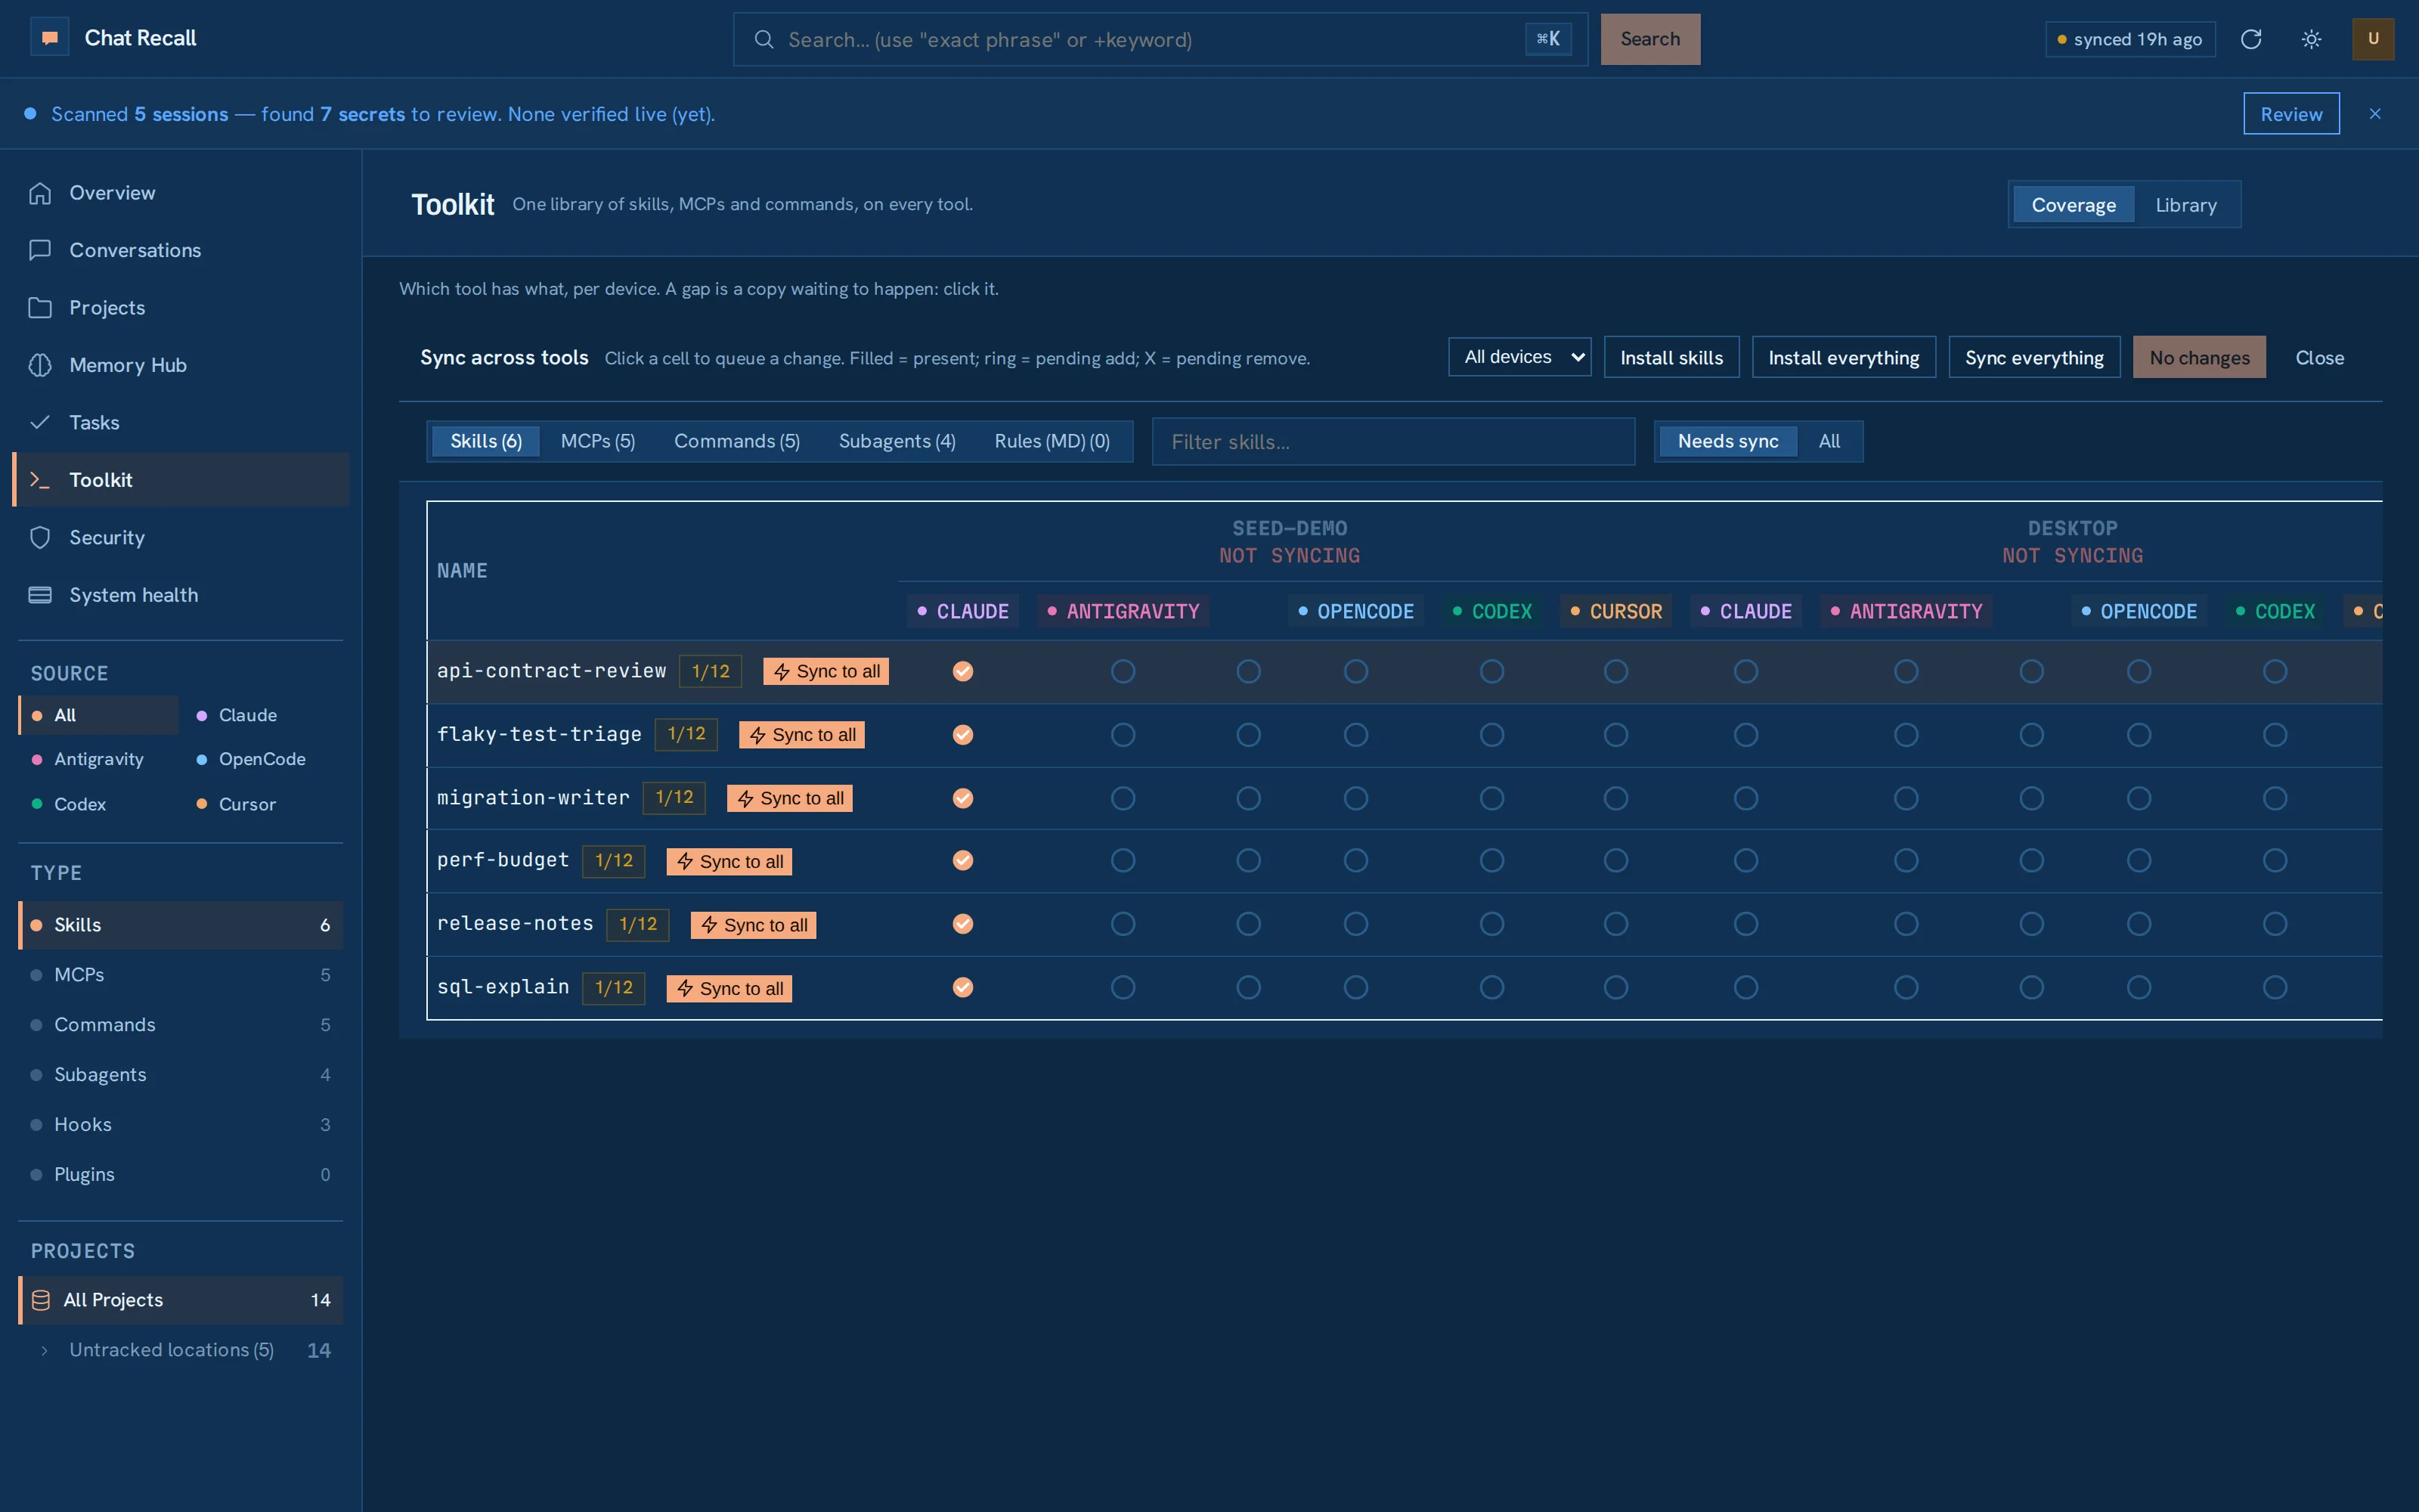Screen dimensions: 2419x1512
Task: Toggle perf-budget Claude filled check
Action: pyautogui.click(x=962, y=860)
